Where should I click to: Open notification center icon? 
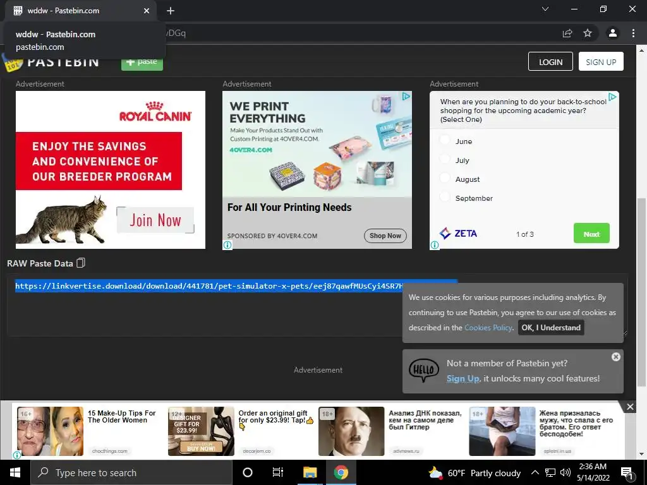627,473
